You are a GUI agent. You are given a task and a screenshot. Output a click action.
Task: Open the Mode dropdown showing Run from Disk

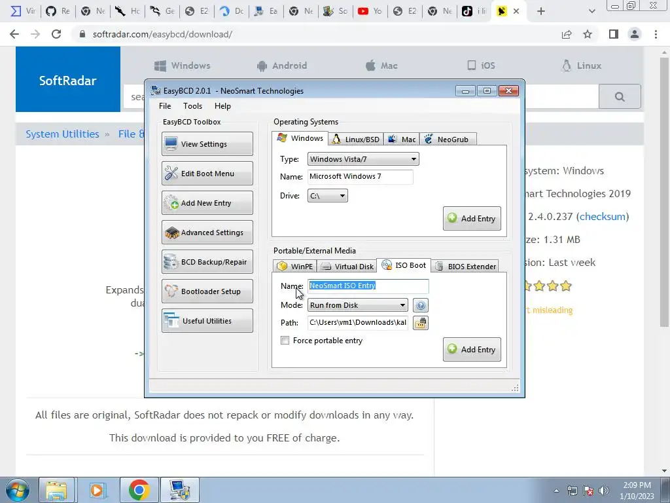point(358,305)
